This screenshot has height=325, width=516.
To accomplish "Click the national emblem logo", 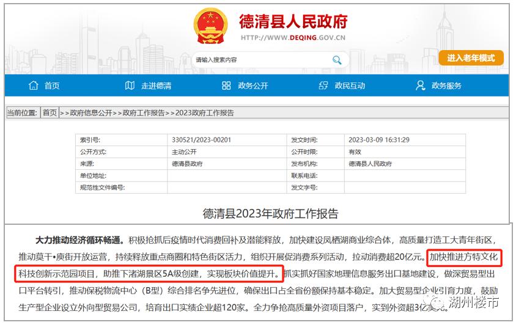I will coord(210,26).
